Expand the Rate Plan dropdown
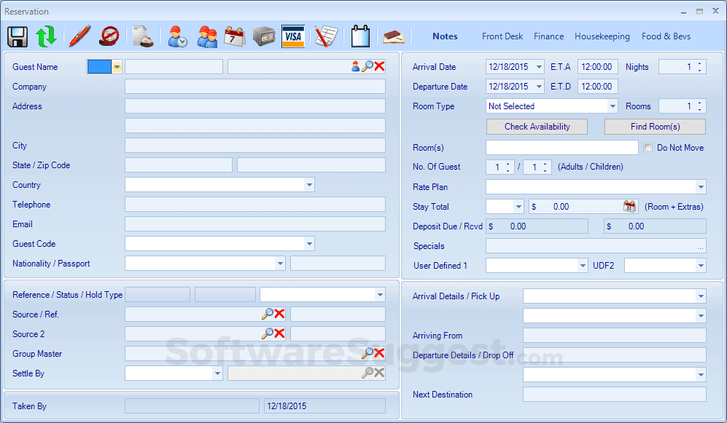Viewport: 727px width, 423px height. 701,187
